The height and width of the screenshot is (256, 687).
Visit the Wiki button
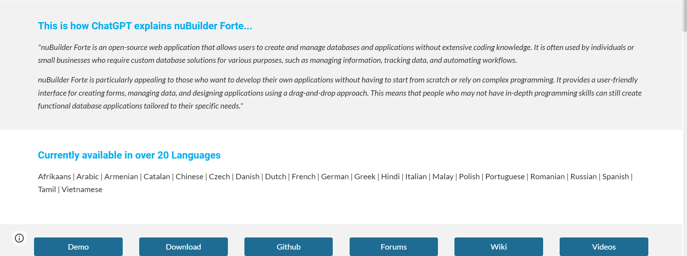[498, 247]
